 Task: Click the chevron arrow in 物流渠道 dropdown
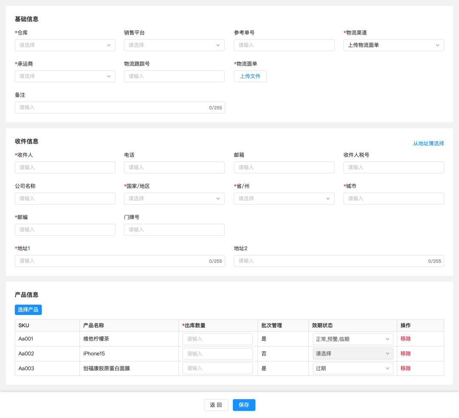click(437, 45)
